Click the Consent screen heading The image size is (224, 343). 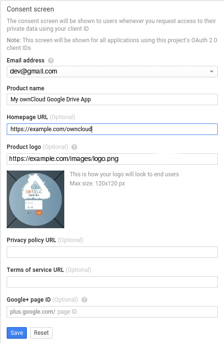(30, 9)
